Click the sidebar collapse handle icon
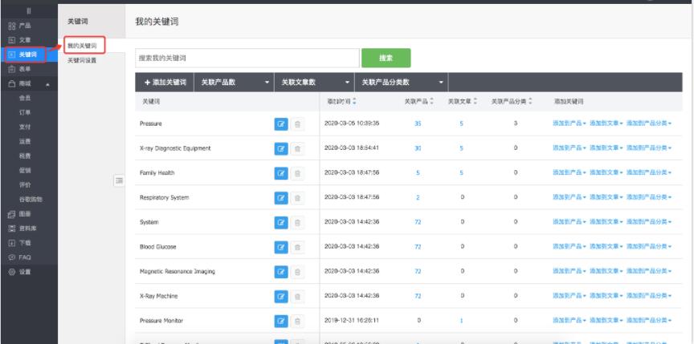Image resolution: width=694 pixels, height=344 pixels. coord(119,181)
